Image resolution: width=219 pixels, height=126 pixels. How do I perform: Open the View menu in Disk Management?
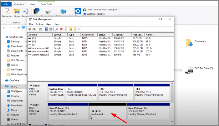[48, 24]
